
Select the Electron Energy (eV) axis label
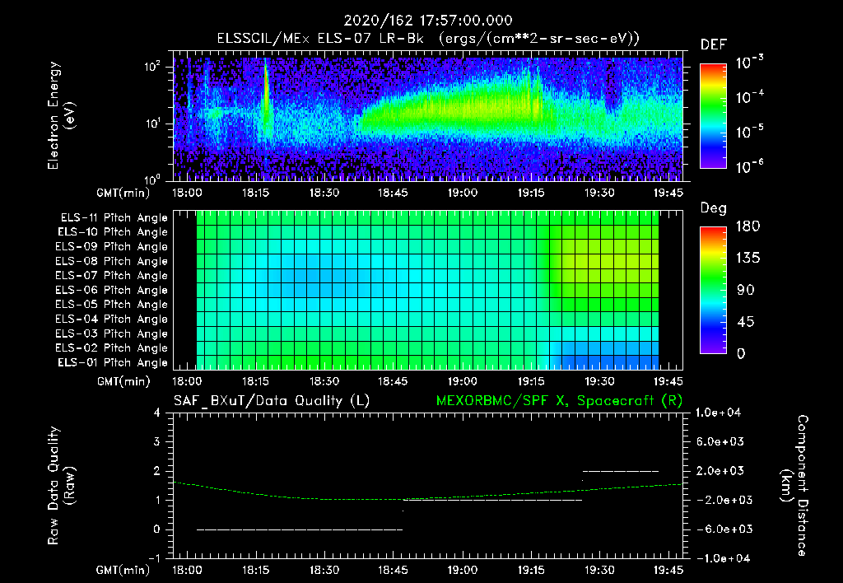(x=61, y=115)
